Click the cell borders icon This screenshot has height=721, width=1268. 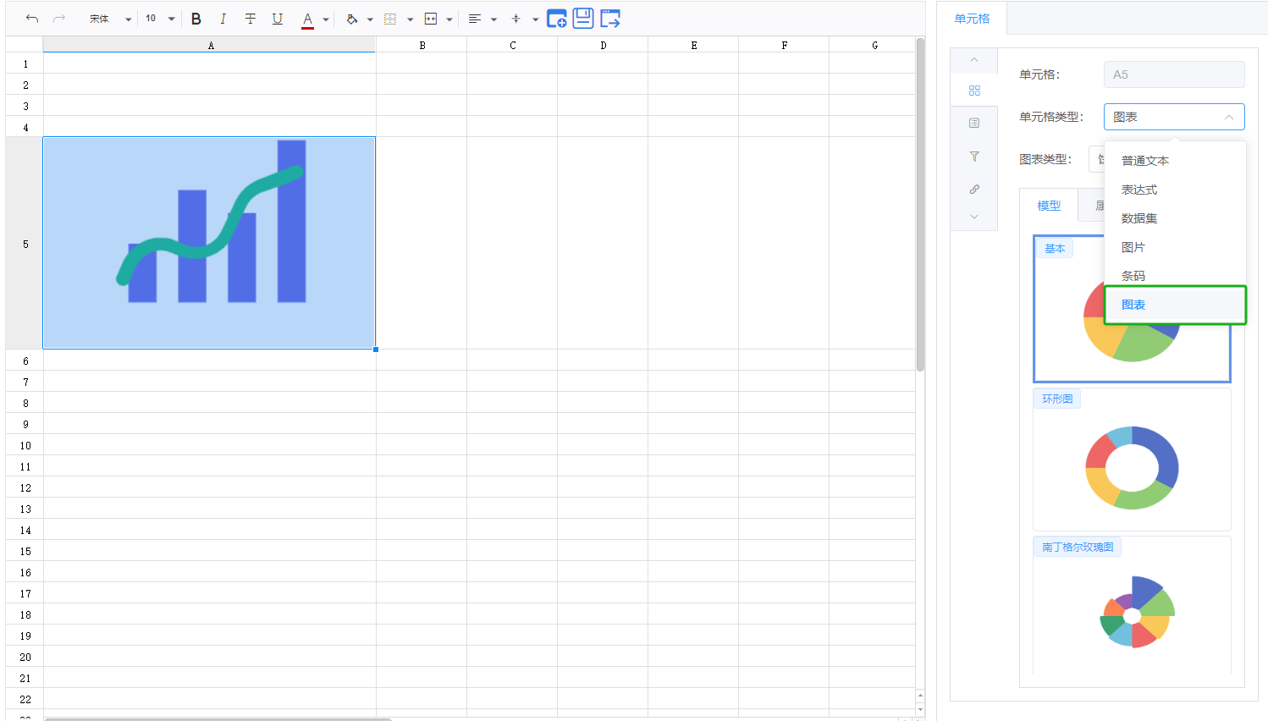point(390,19)
